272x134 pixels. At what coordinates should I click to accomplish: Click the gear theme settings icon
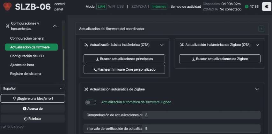pos(267,7)
